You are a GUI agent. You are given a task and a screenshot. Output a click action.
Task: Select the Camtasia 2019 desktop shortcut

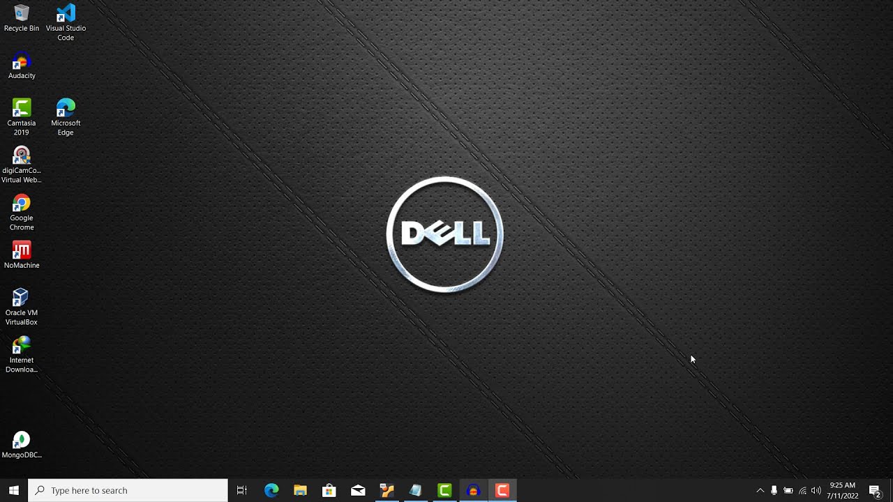click(x=22, y=117)
